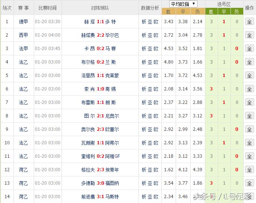Toggle selection 1 (平) for 赫塔 vs 多特
The image size is (256, 203).
coord(224,22)
